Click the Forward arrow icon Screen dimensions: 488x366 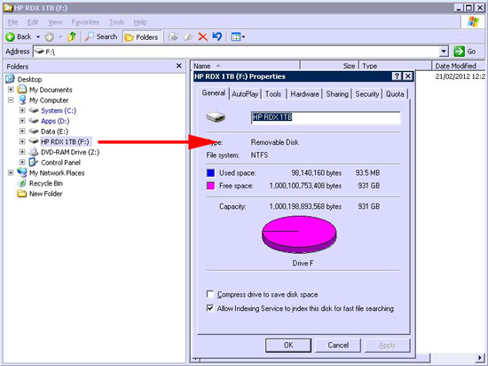(x=49, y=37)
